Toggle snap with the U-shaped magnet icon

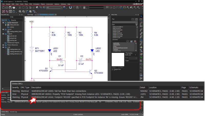click(x=70, y=8)
